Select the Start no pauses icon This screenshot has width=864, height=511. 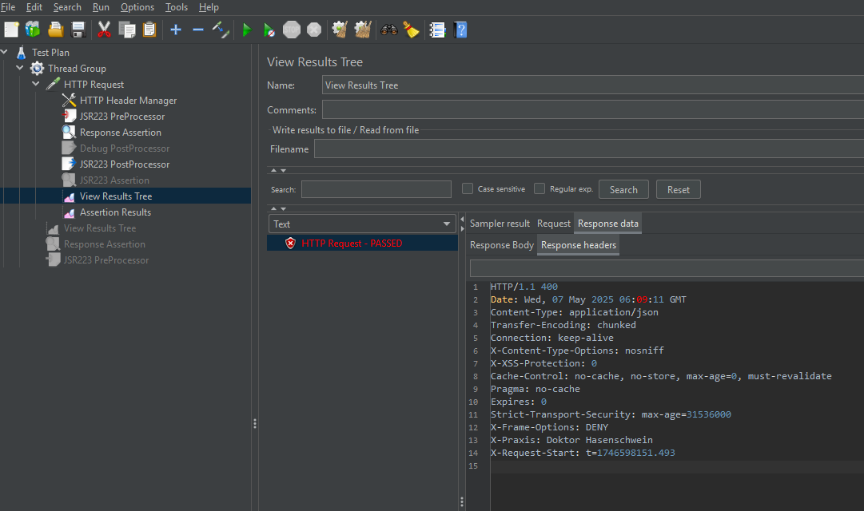pos(269,30)
